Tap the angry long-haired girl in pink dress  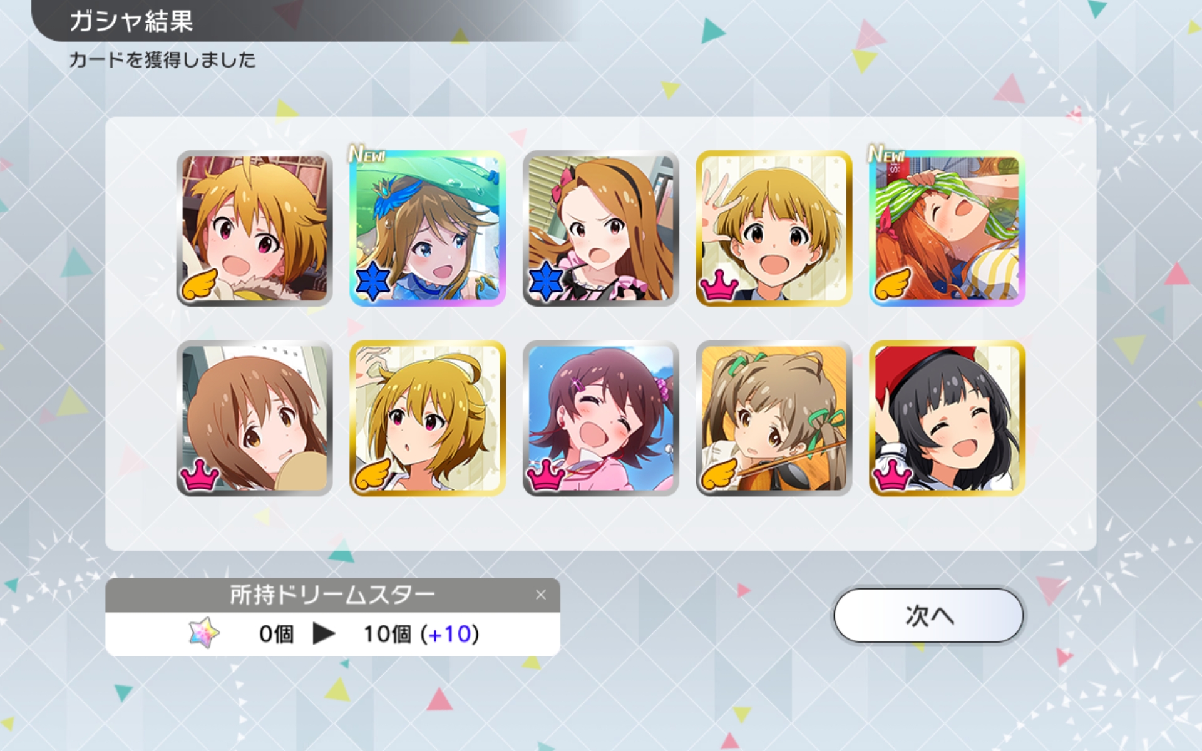point(601,228)
